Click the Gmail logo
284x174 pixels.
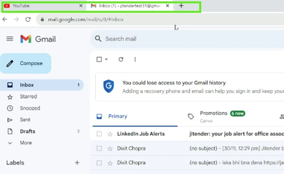(38, 39)
